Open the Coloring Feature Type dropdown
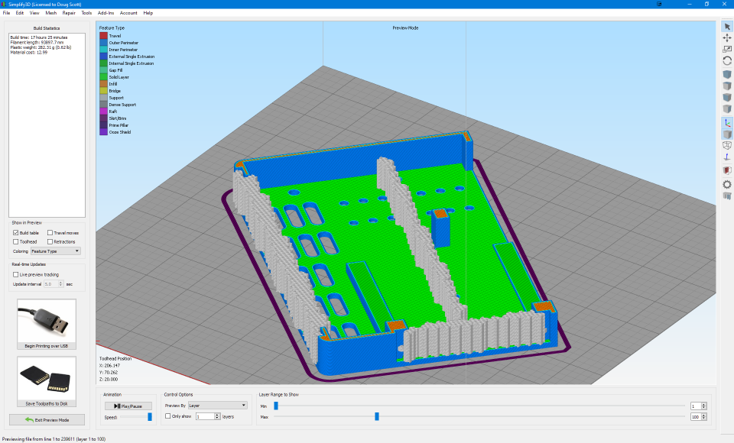This screenshot has width=734, height=443. [56, 251]
